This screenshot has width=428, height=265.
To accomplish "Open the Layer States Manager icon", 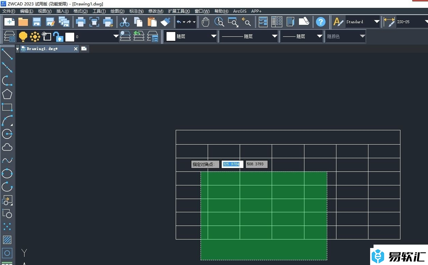I will click(153, 36).
